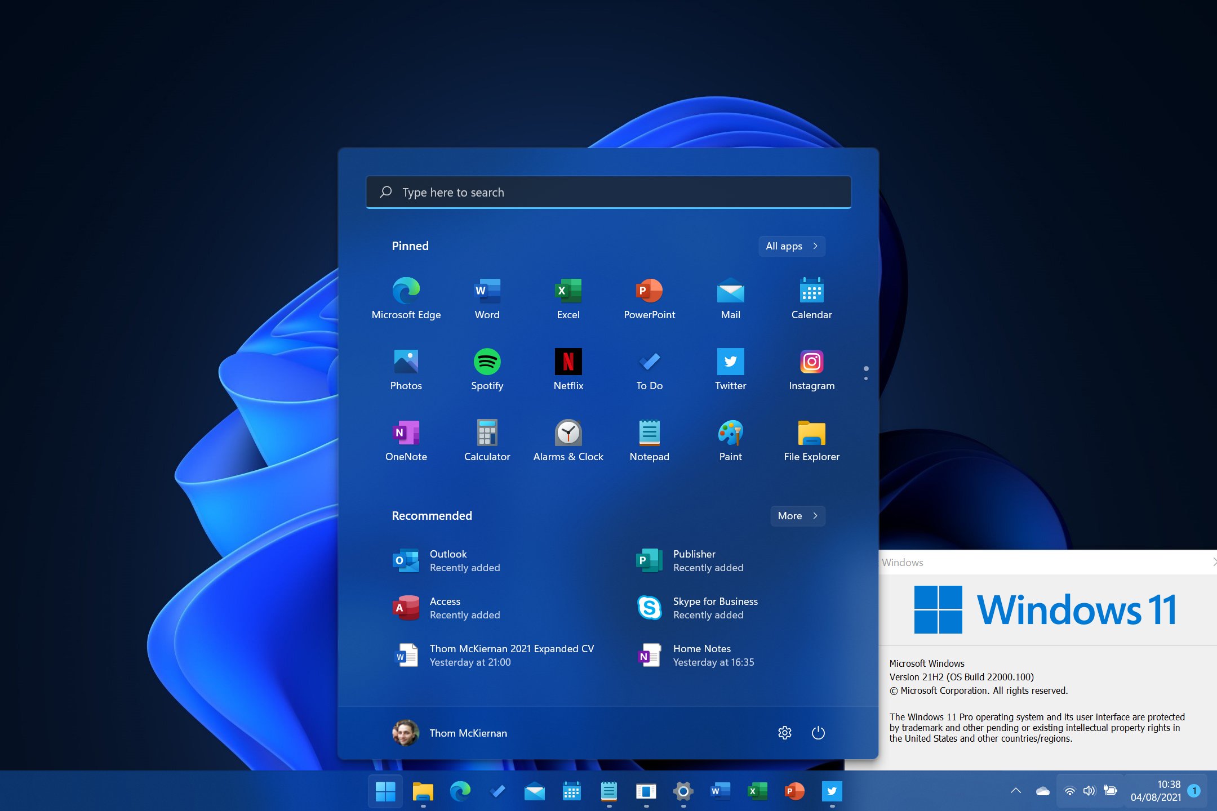This screenshot has width=1217, height=811.
Task: Open Calendar from the taskbar
Action: point(571,791)
